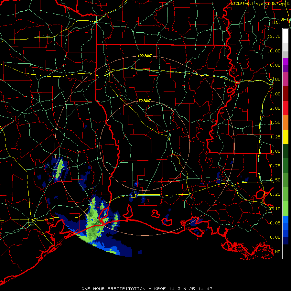Choose the yellow legend color swatch
This screenshot has height=291, width=291.
(x=286, y=137)
